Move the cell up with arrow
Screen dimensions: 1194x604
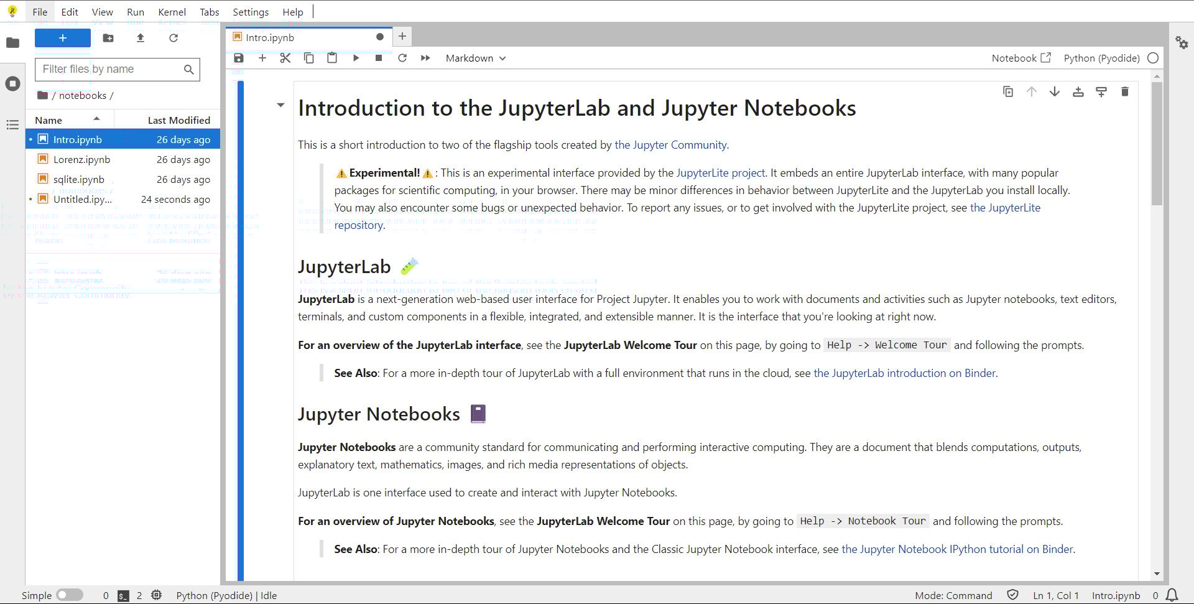tap(1031, 91)
